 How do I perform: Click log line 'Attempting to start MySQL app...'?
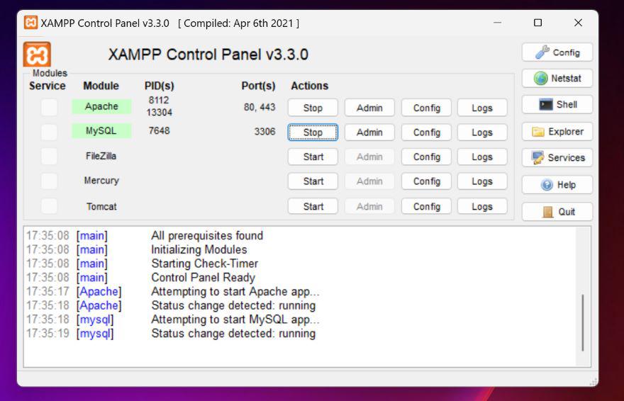235,320
